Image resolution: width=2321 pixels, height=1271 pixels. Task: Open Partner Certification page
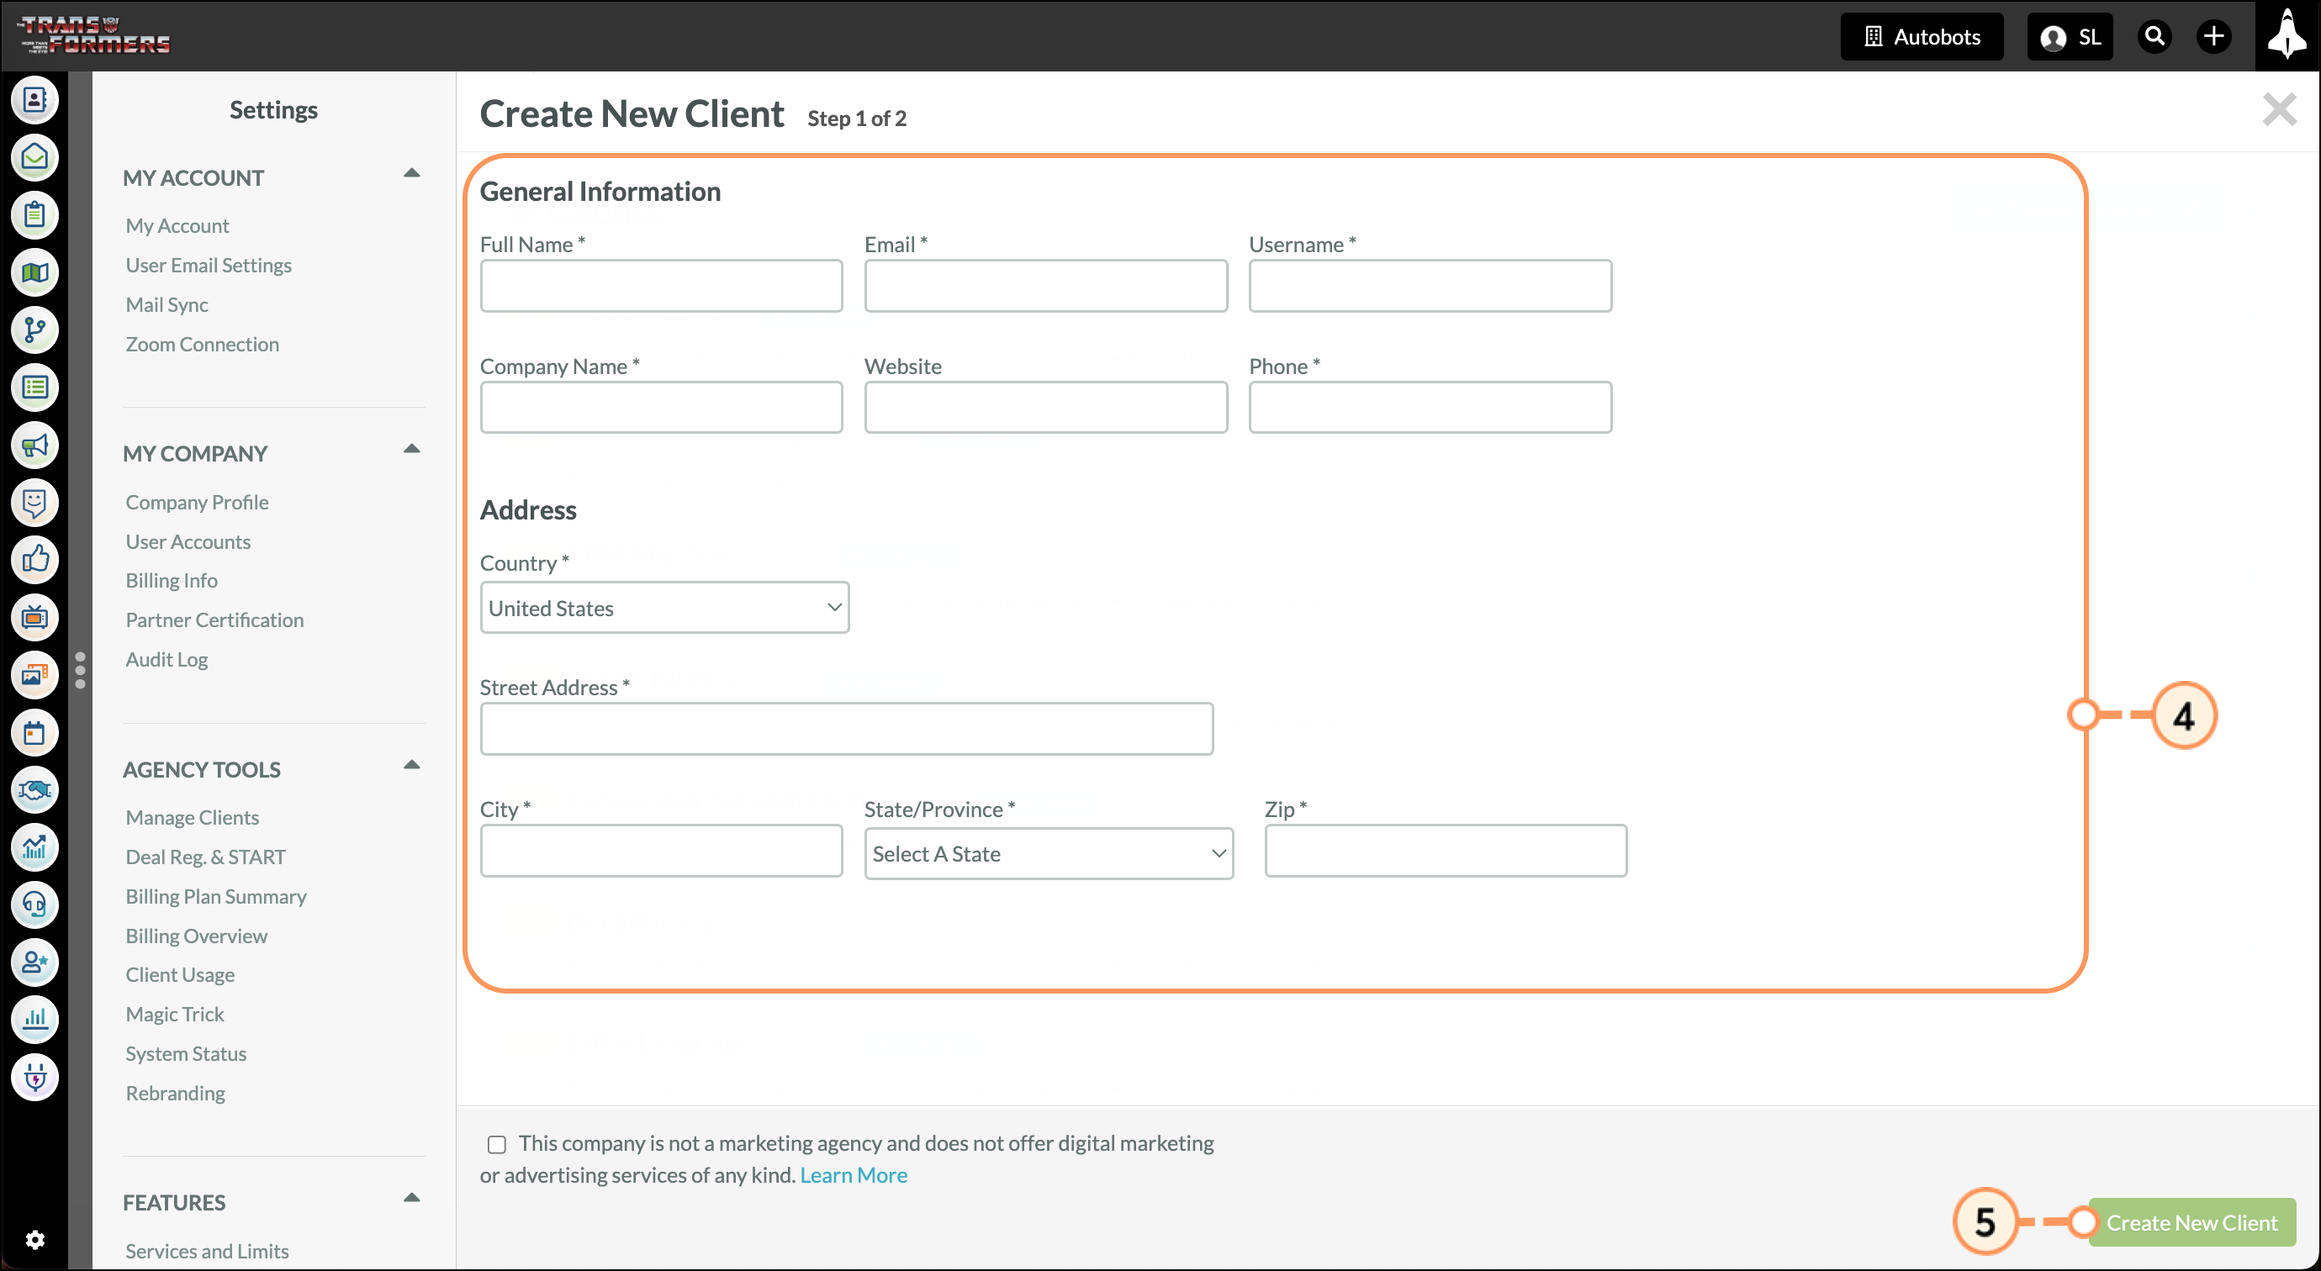[214, 620]
